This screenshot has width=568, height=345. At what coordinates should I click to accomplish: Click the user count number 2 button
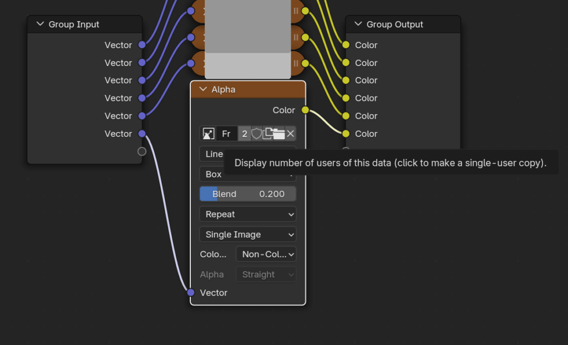pos(245,134)
